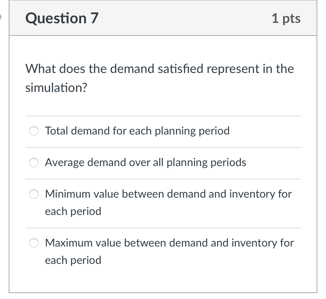Choose 'Average demand over all planning periods'
This screenshot has height=299, width=326.
145,163
